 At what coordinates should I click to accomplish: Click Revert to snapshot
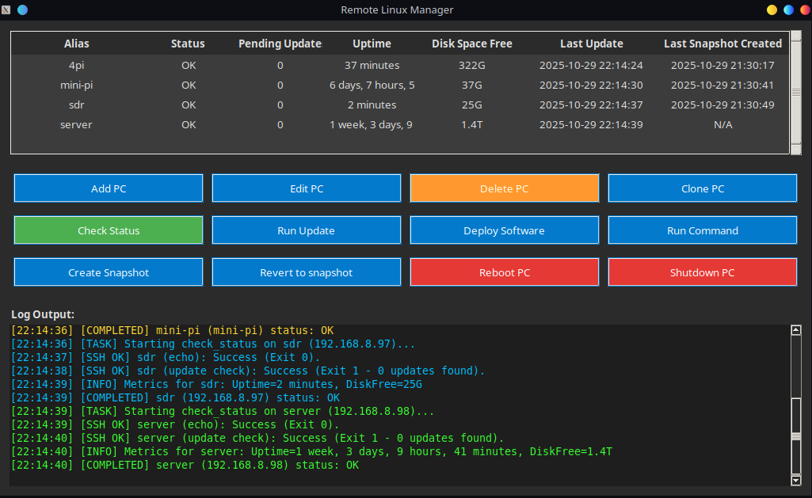coord(307,272)
